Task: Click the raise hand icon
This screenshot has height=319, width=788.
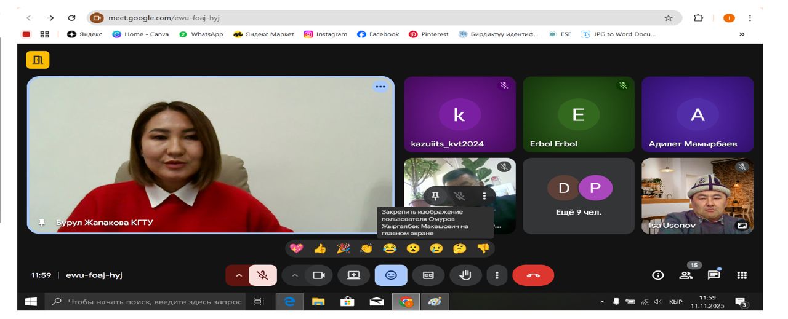Action: click(465, 275)
